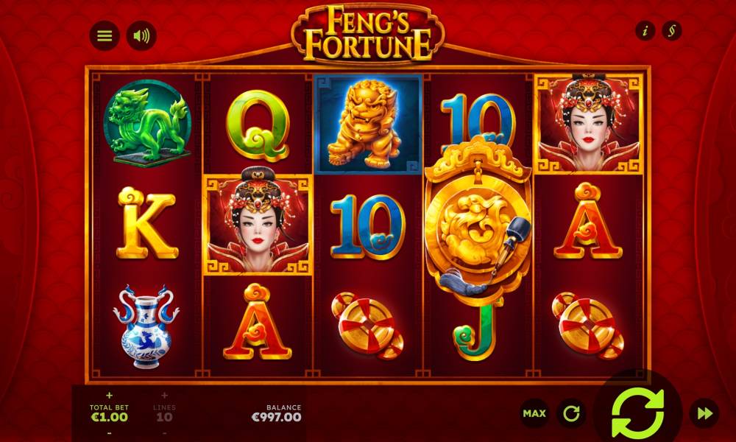This screenshot has width=736, height=442.
Task: Spin the reels with the green button
Action: [638, 413]
